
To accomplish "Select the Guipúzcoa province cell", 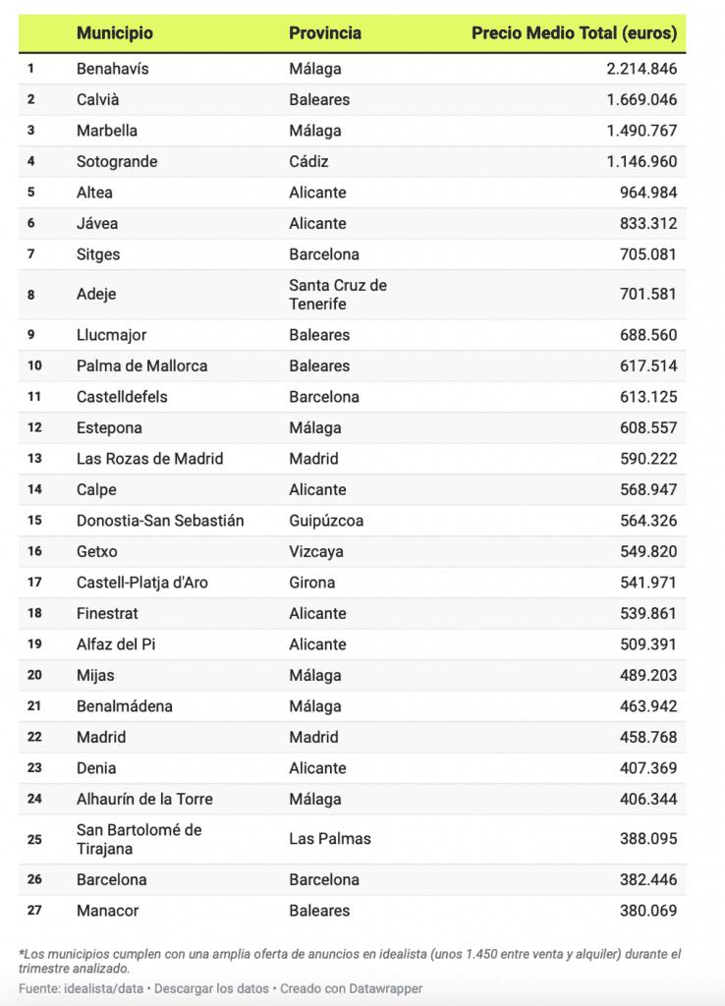I will tap(326, 521).
